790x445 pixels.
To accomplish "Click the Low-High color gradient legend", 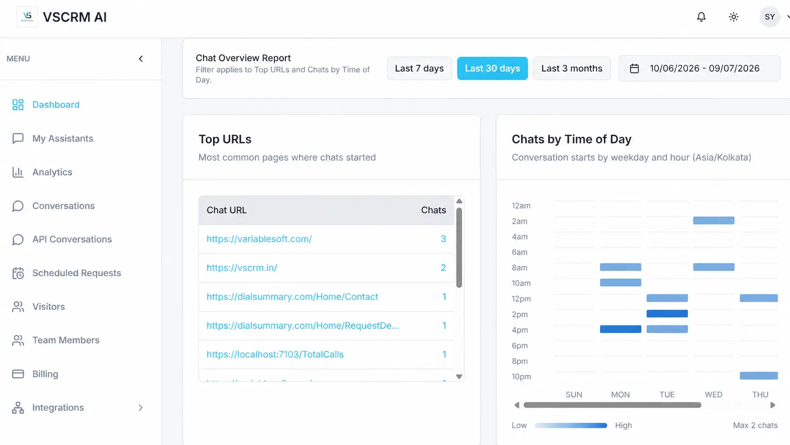I will tap(571, 425).
